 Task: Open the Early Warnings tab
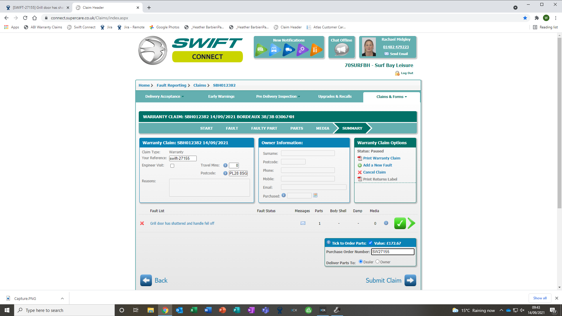(221, 97)
